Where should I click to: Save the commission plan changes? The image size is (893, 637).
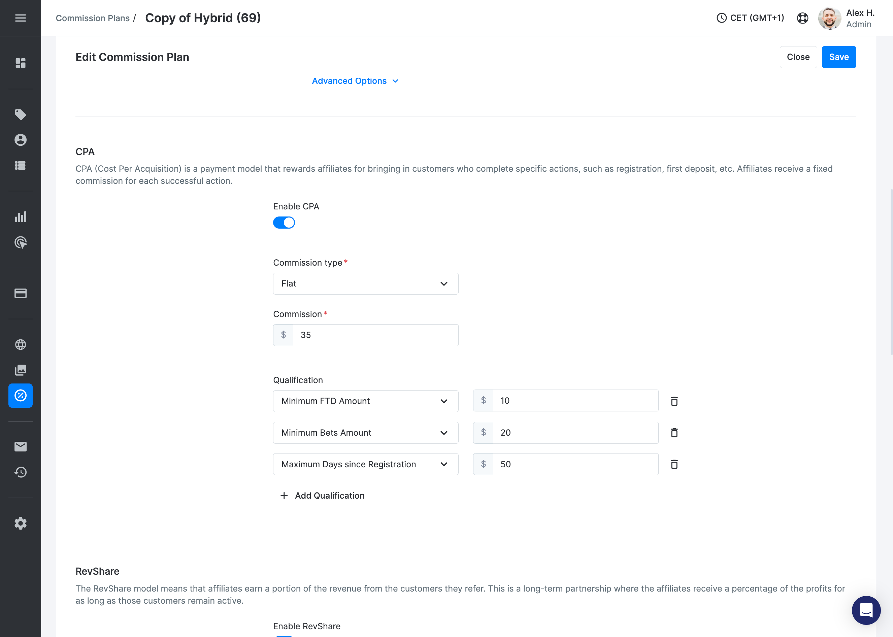point(838,57)
